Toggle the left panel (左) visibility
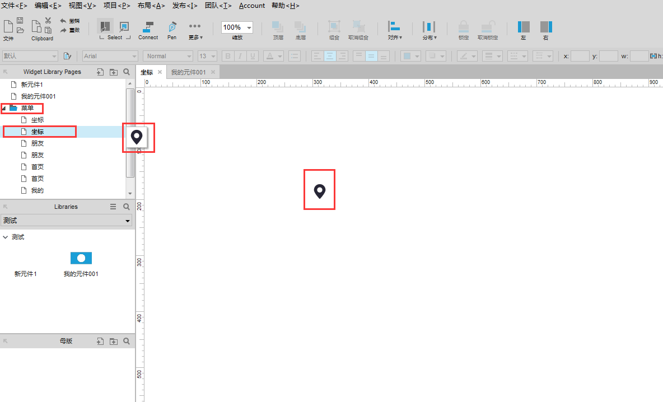Screen dimensions: 663x402 tap(524, 30)
